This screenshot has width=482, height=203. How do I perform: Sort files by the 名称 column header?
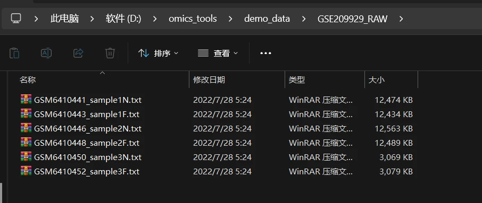coord(27,80)
